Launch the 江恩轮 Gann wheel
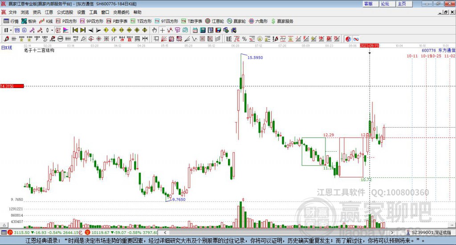The width and height of the screenshot is (456, 245). coord(215,21)
